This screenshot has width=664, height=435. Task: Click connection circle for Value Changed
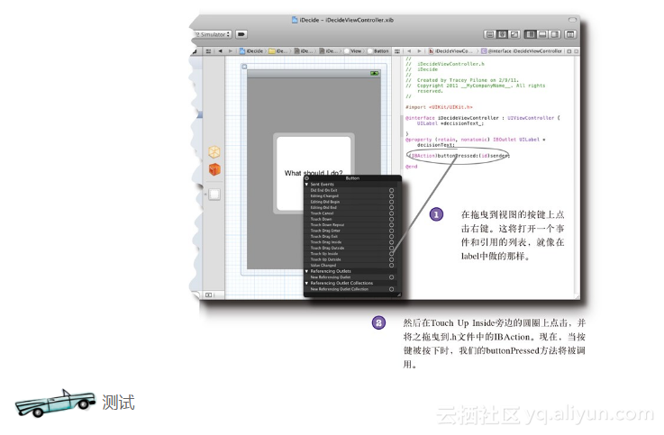coord(391,266)
